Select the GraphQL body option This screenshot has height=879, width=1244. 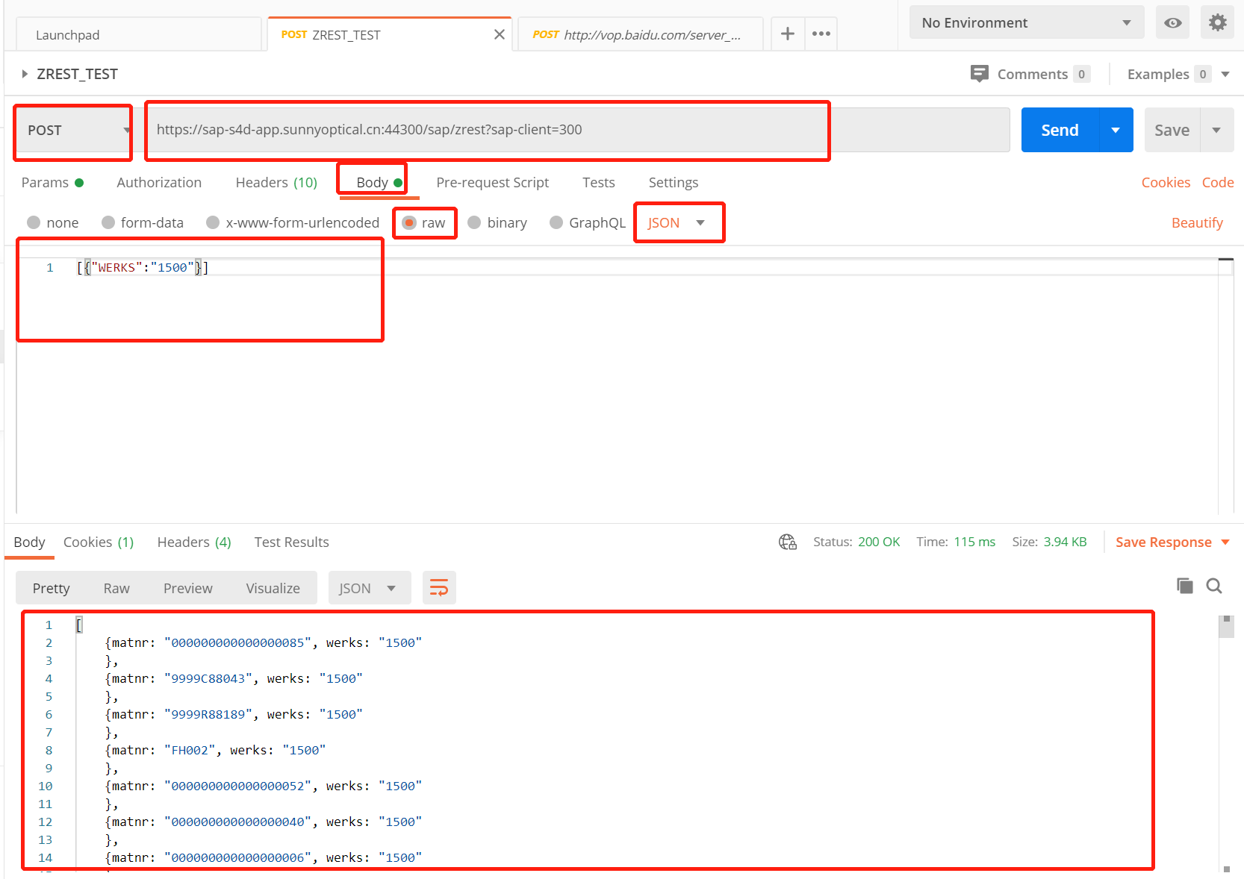[556, 222]
